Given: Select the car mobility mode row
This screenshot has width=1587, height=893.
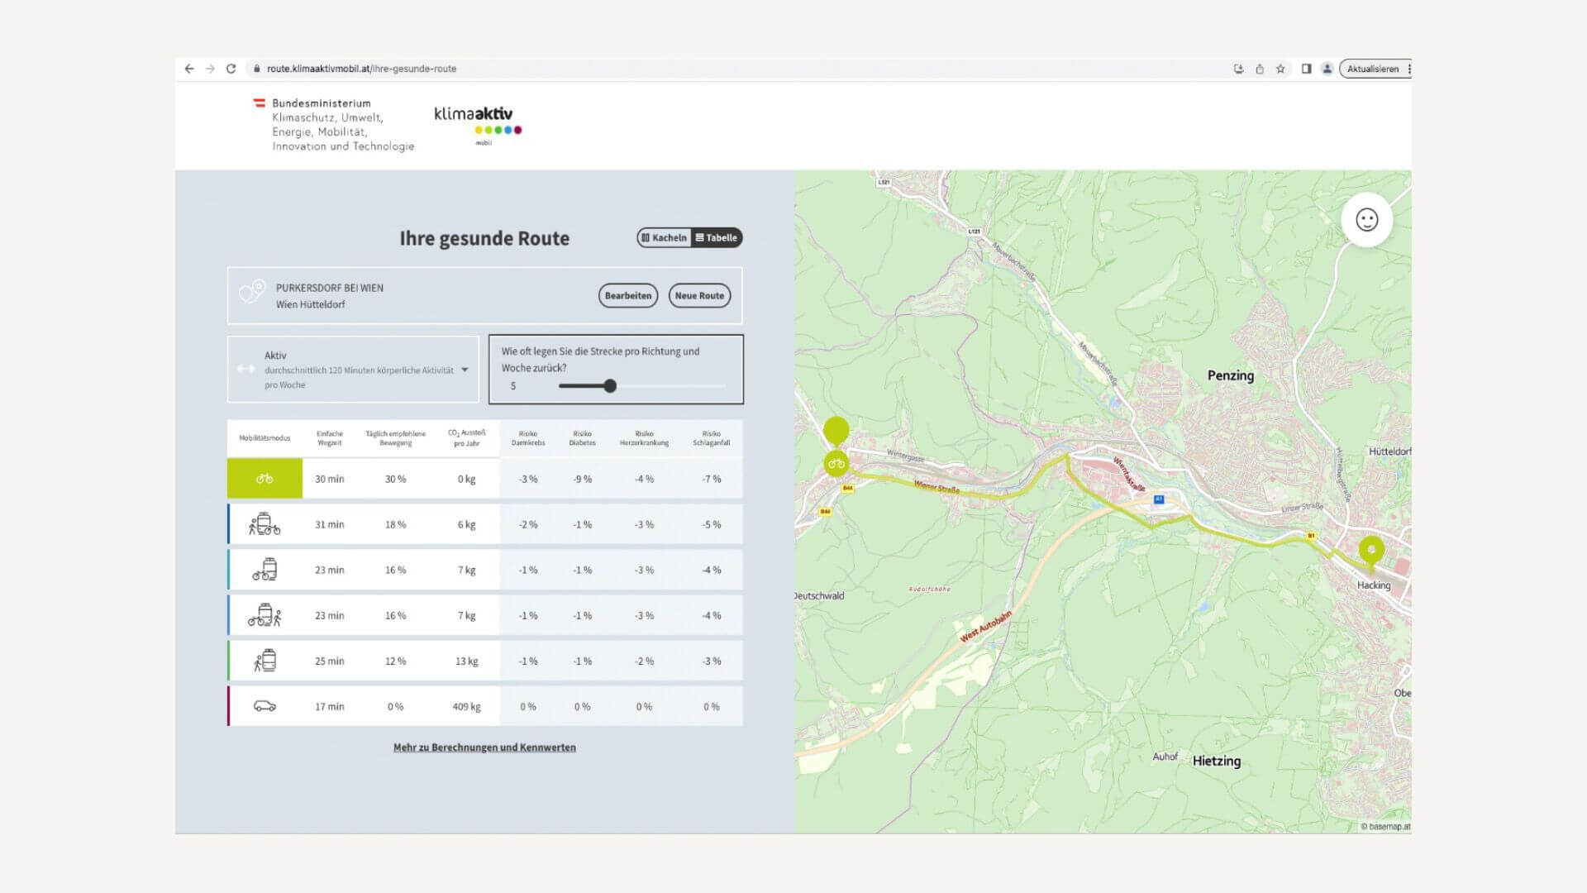Looking at the screenshot, I should [264, 706].
